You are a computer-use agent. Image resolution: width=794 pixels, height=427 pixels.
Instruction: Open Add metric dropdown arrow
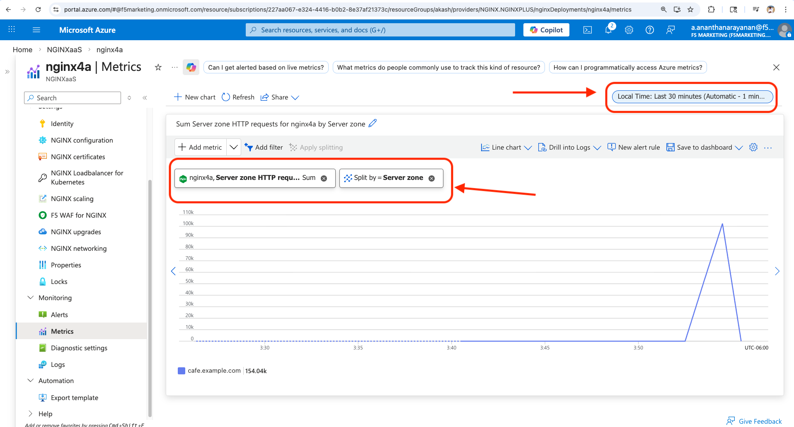(x=234, y=147)
